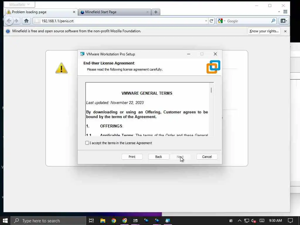Click the VMware logo in setup header
This screenshot has height=225, width=300.
click(213, 67)
